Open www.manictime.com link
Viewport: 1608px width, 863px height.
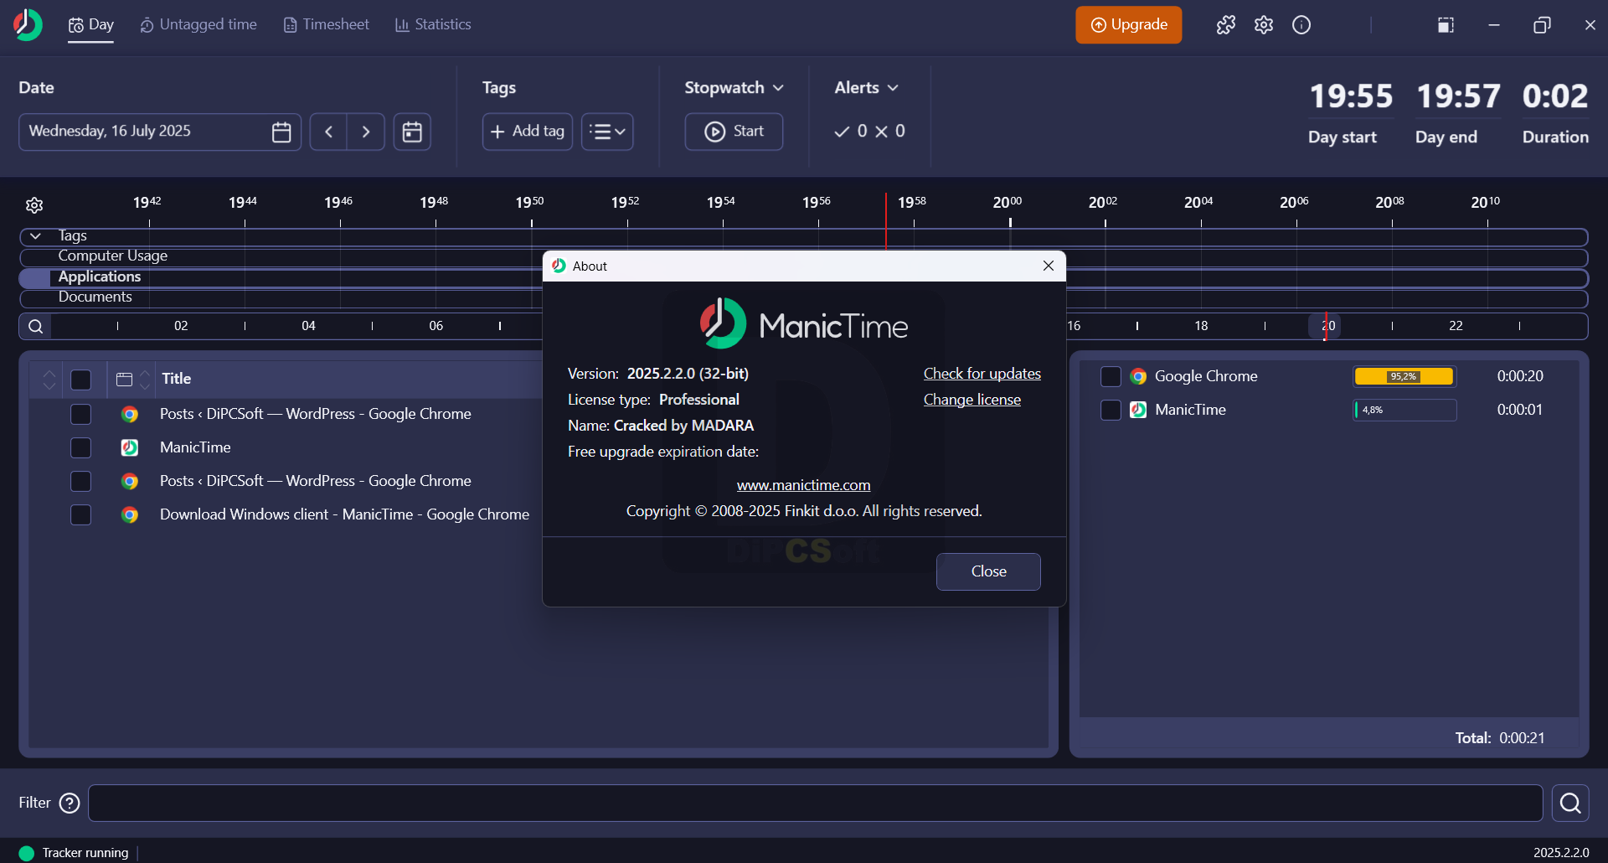(803, 485)
